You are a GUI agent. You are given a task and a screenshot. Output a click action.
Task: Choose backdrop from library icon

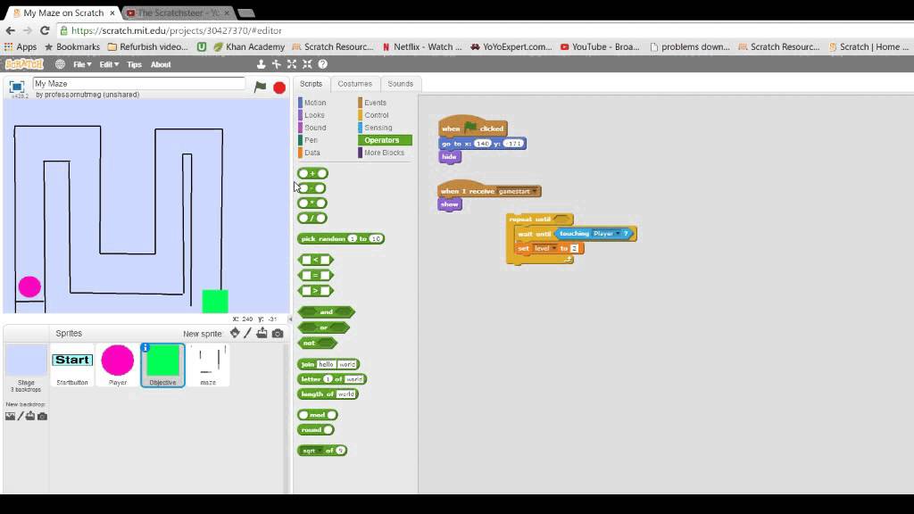10,416
